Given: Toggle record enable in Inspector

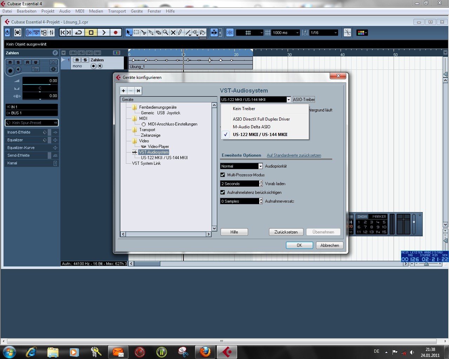Looking at the screenshot, I should (x=10, y=71).
